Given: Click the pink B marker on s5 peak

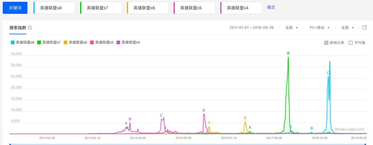Looking at the screenshot, I should (203, 110).
